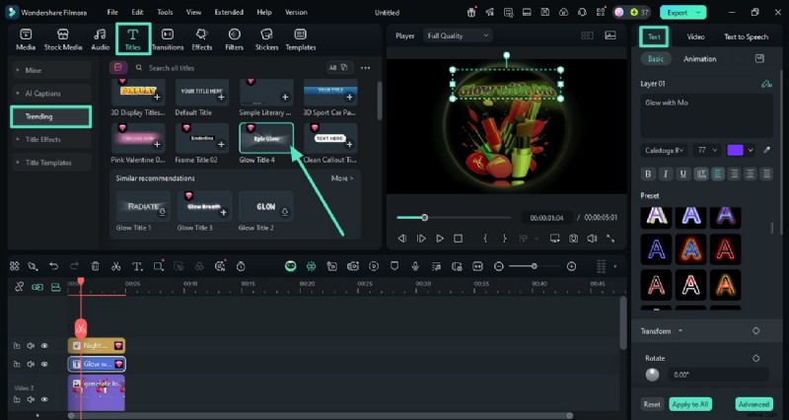
Task: Toggle bold text formatting
Action: 648,174
